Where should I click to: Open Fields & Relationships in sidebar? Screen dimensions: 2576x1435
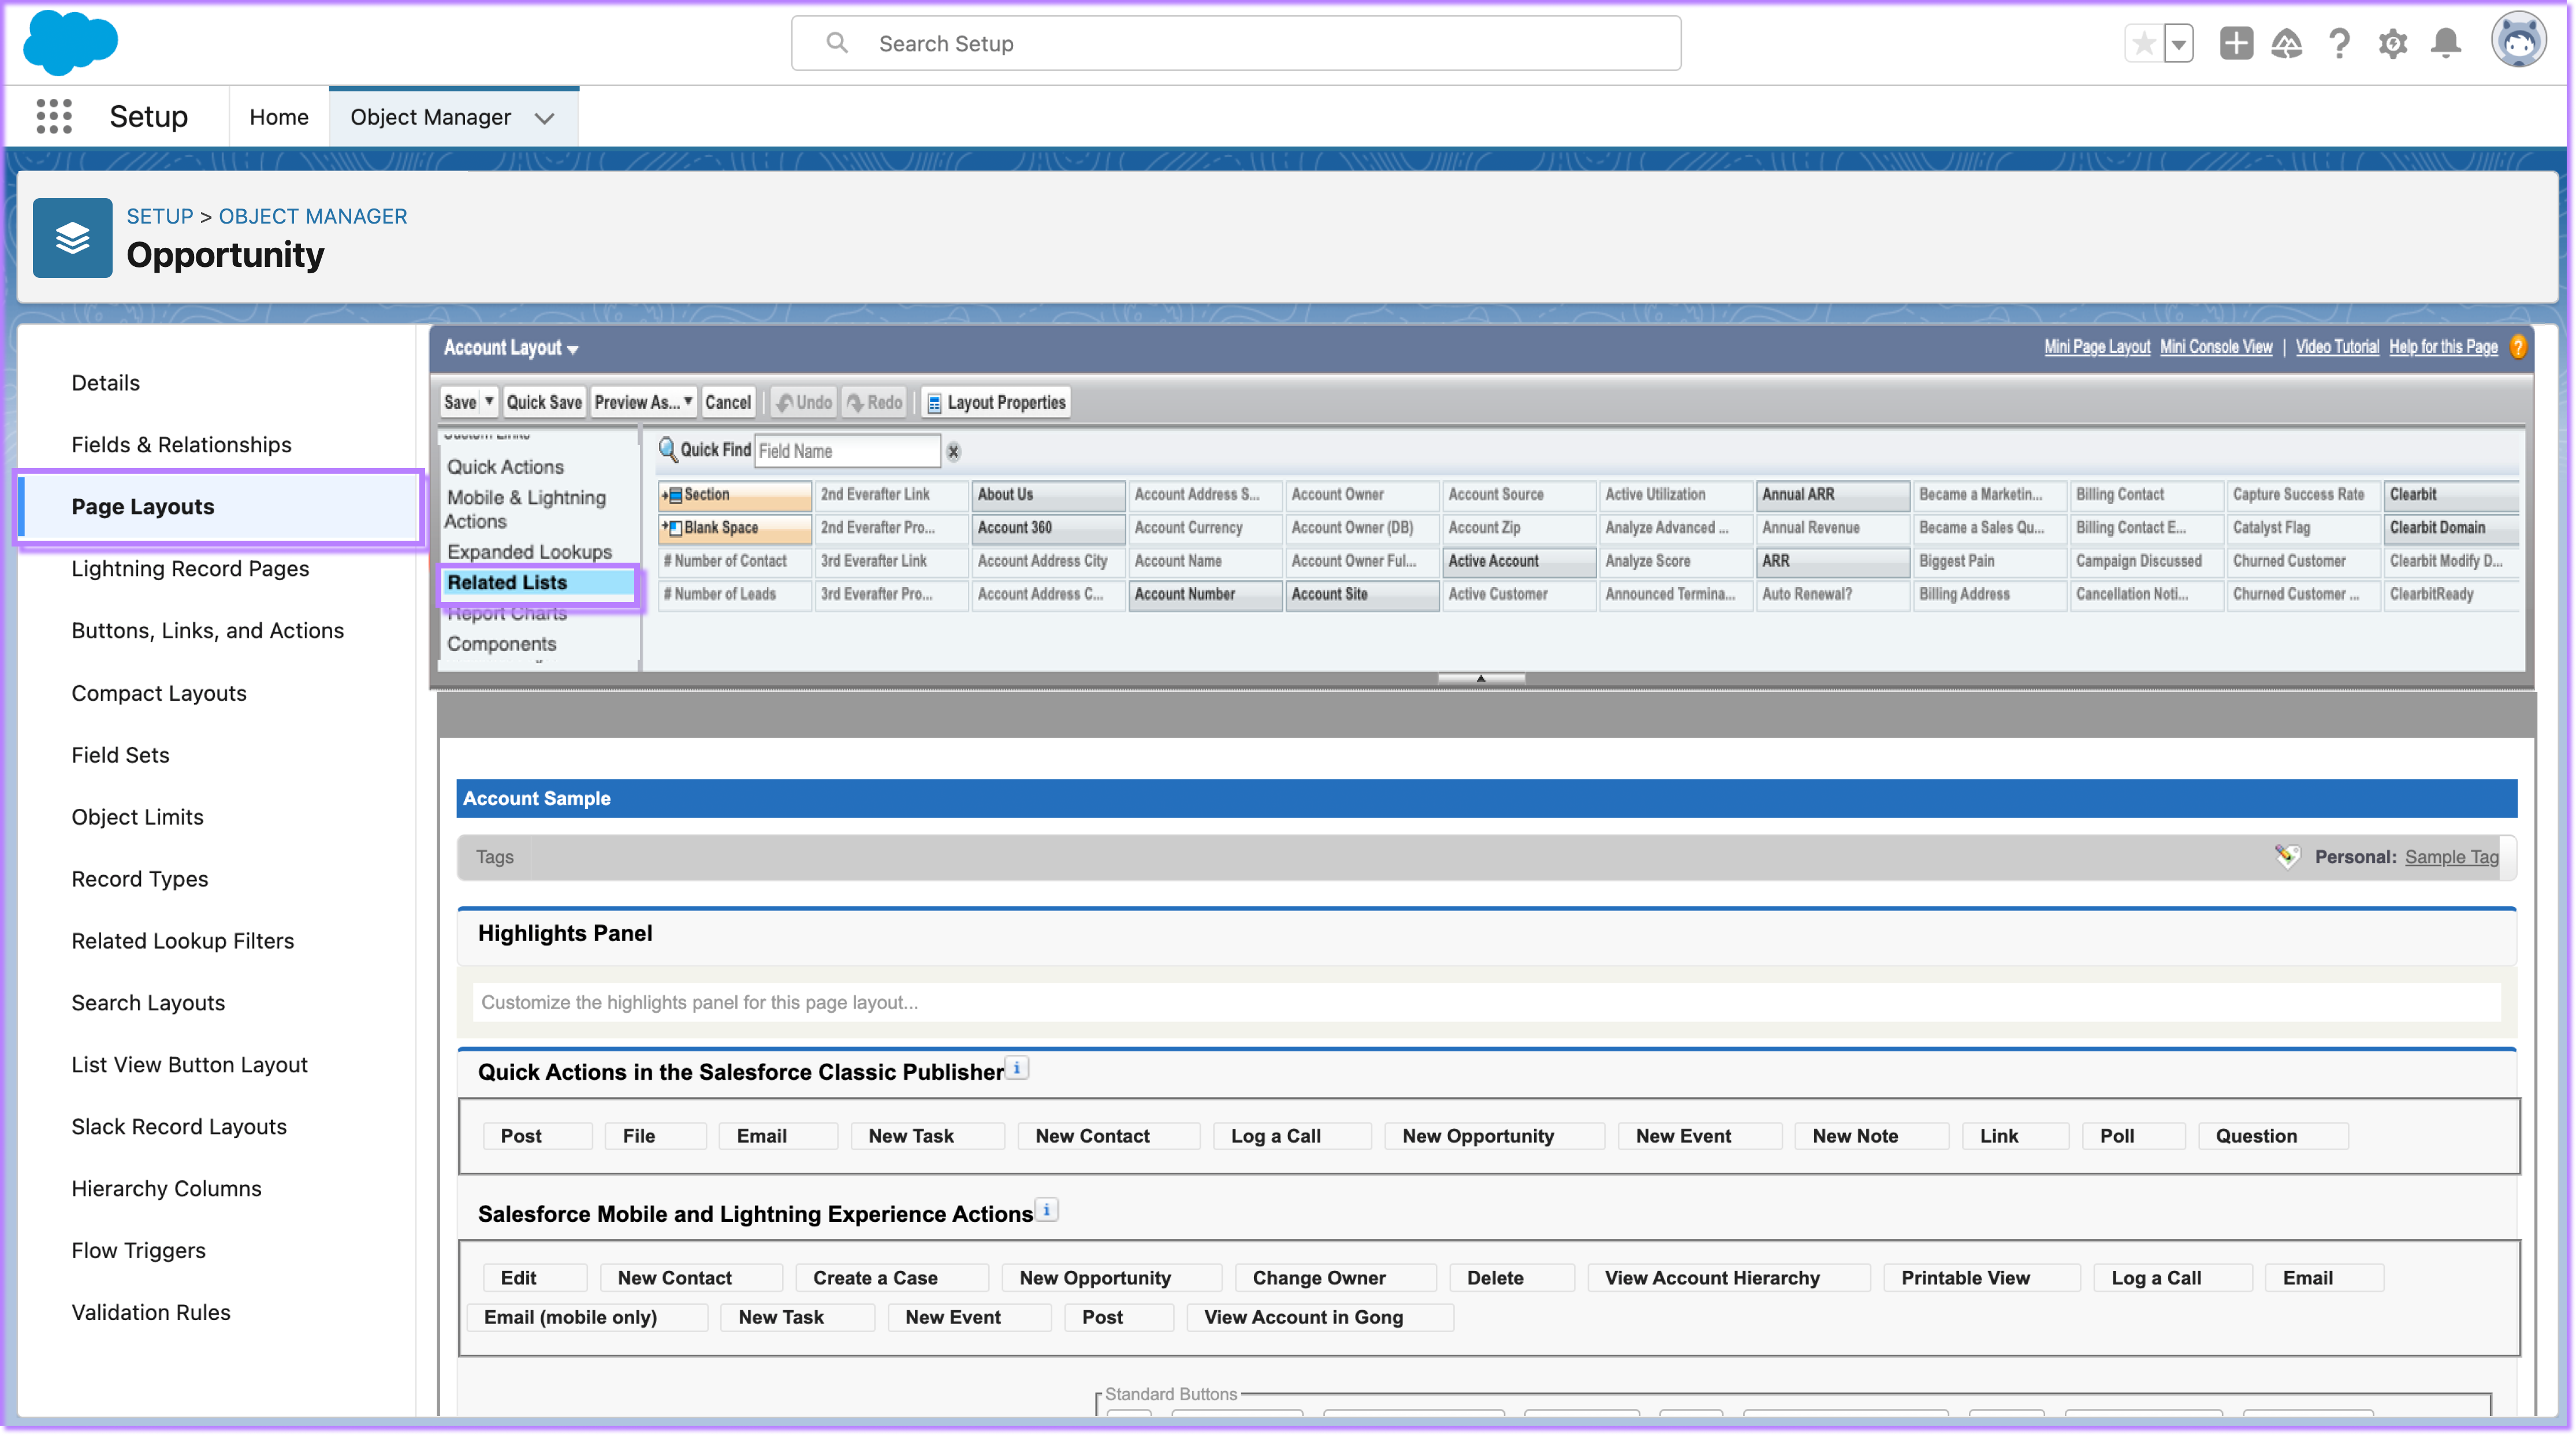[x=181, y=445]
